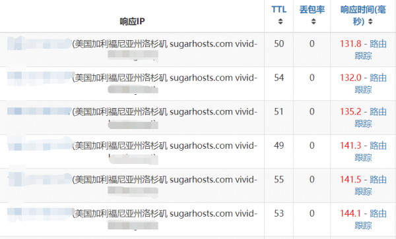
Task: Select the response time value 144.1
Action: click(350, 213)
